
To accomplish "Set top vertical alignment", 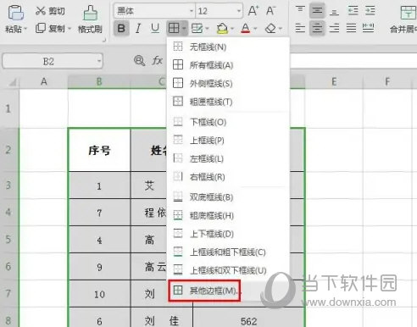I will coord(300,10).
